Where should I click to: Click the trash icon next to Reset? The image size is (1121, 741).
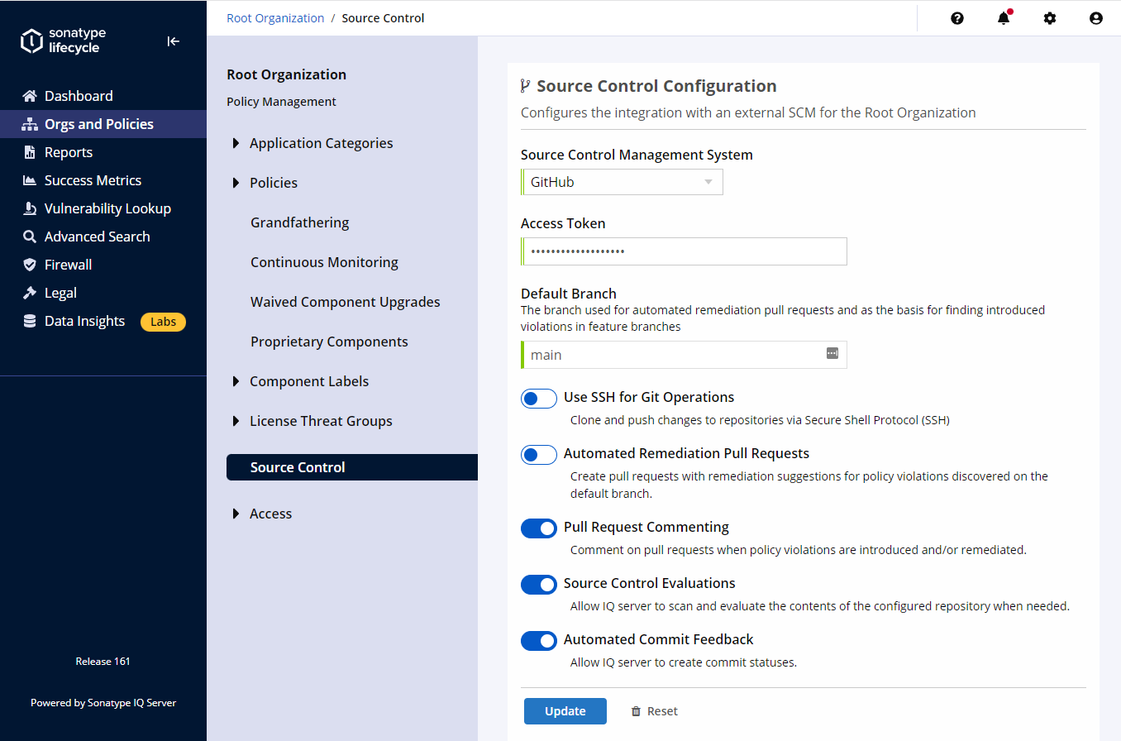[x=636, y=711]
